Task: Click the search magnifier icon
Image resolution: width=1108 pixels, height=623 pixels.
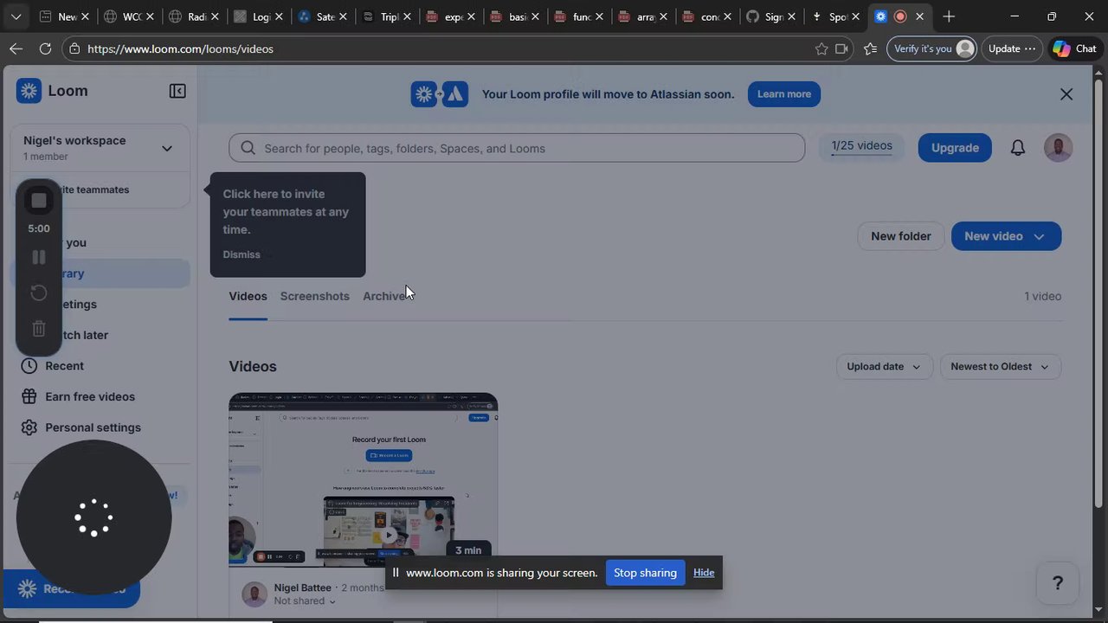Action: (x=248, y=148)
